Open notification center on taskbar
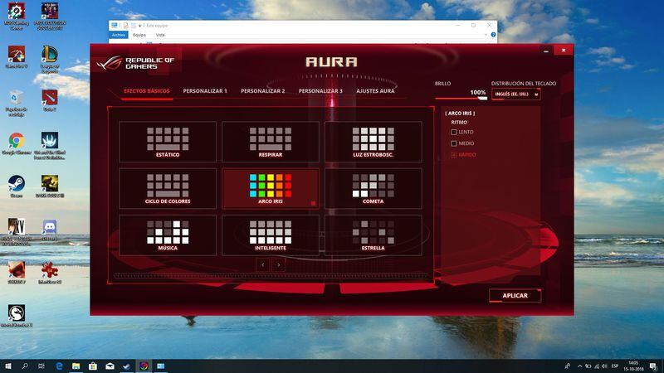Viewport: 664px width, 373px height. click(x=653, y=366)
